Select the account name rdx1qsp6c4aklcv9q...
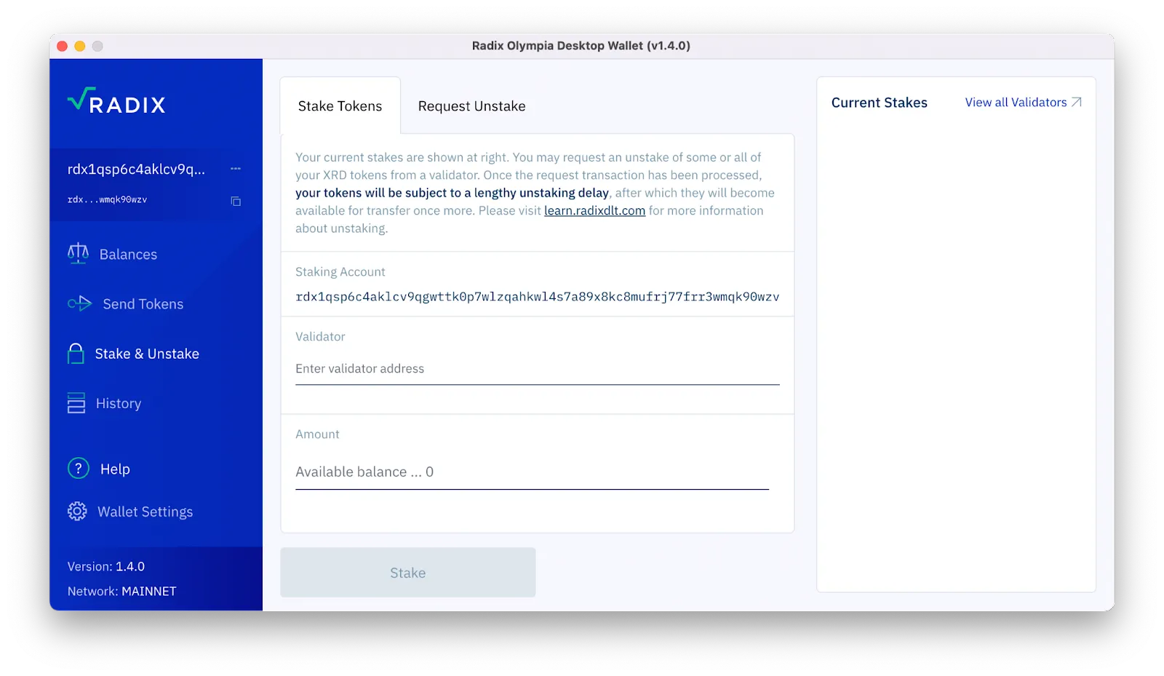 (x=136, y=169)
